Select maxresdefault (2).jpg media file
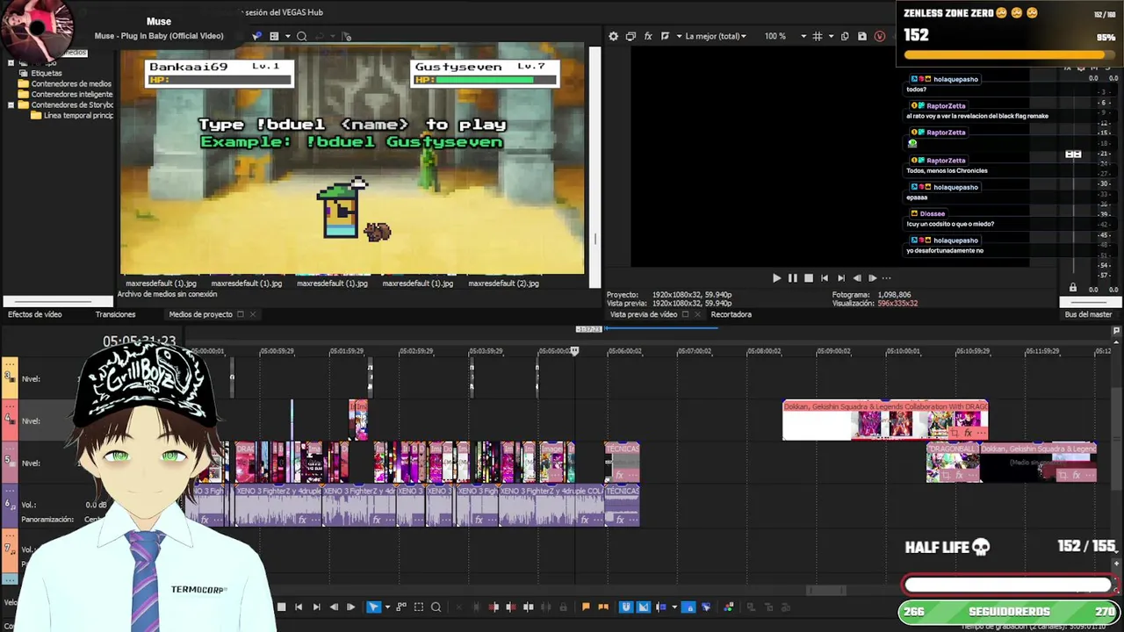The width and height of the screenshot is (1124, 632). (x=503, y=284)
